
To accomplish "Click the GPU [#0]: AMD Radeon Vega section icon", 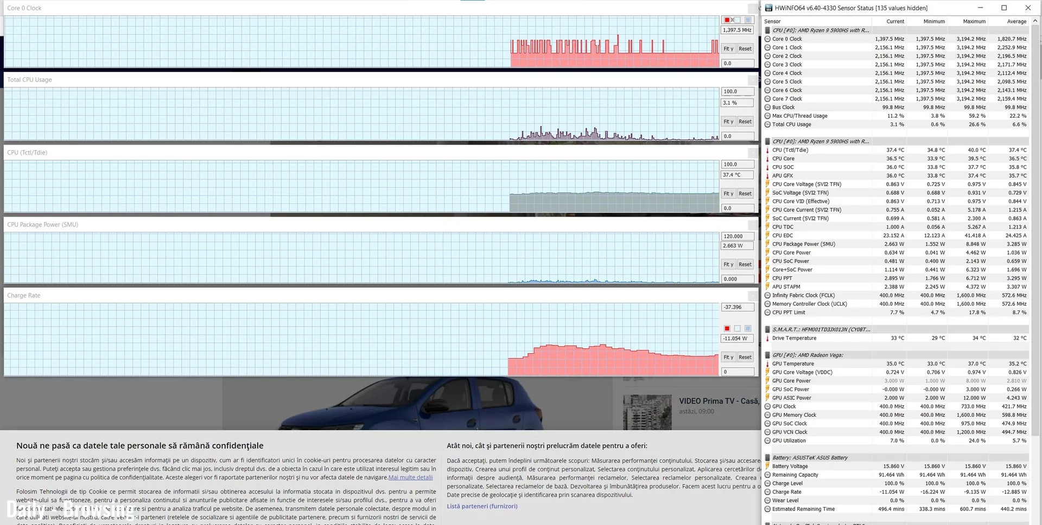I will [x=767, y=355].
